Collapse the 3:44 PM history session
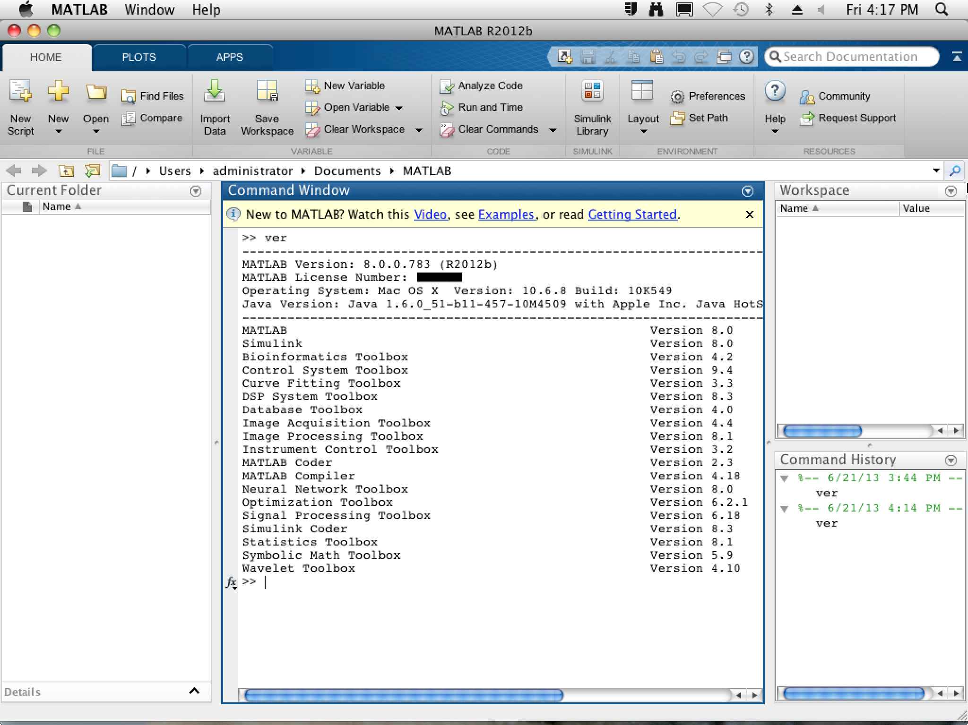 tap(785, 478)
